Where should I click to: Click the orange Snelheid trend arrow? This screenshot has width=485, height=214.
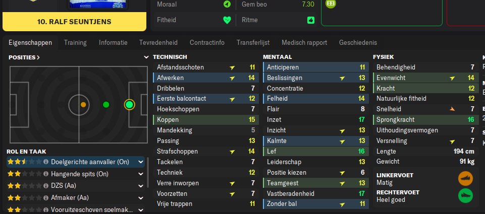click(x=452, y=109)
